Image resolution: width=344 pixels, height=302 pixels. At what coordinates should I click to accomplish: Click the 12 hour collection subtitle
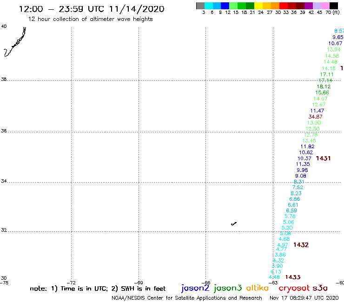click(90, 19)
